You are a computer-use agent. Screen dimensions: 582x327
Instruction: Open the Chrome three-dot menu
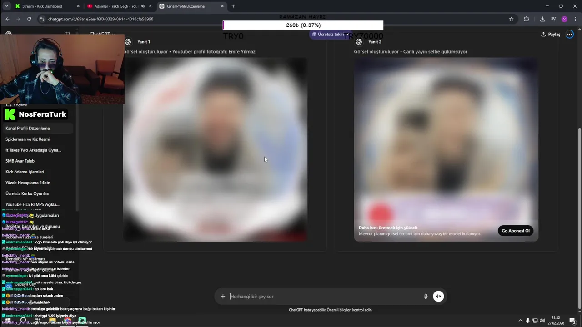click(575, 19)
